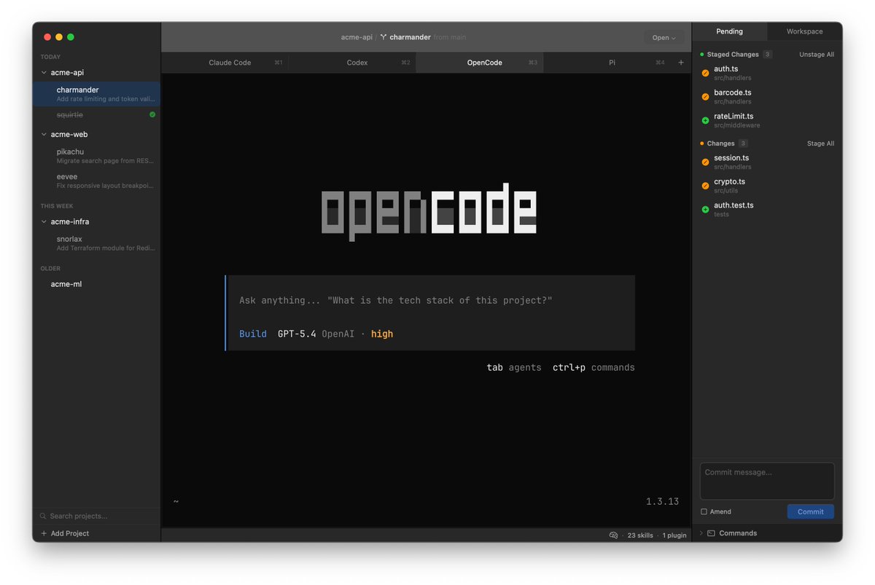Click the tab agents hint
This screenshot has height=585, width=875.
click(514, 368)
